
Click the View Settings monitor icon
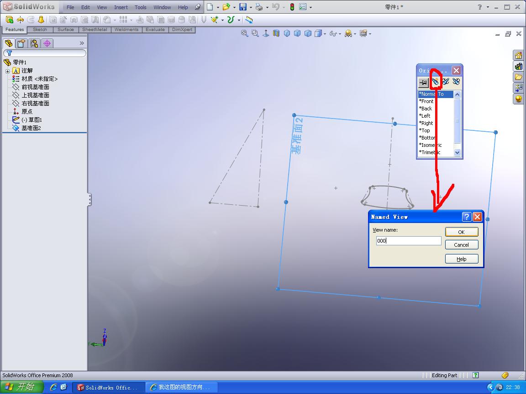[363, 33]
